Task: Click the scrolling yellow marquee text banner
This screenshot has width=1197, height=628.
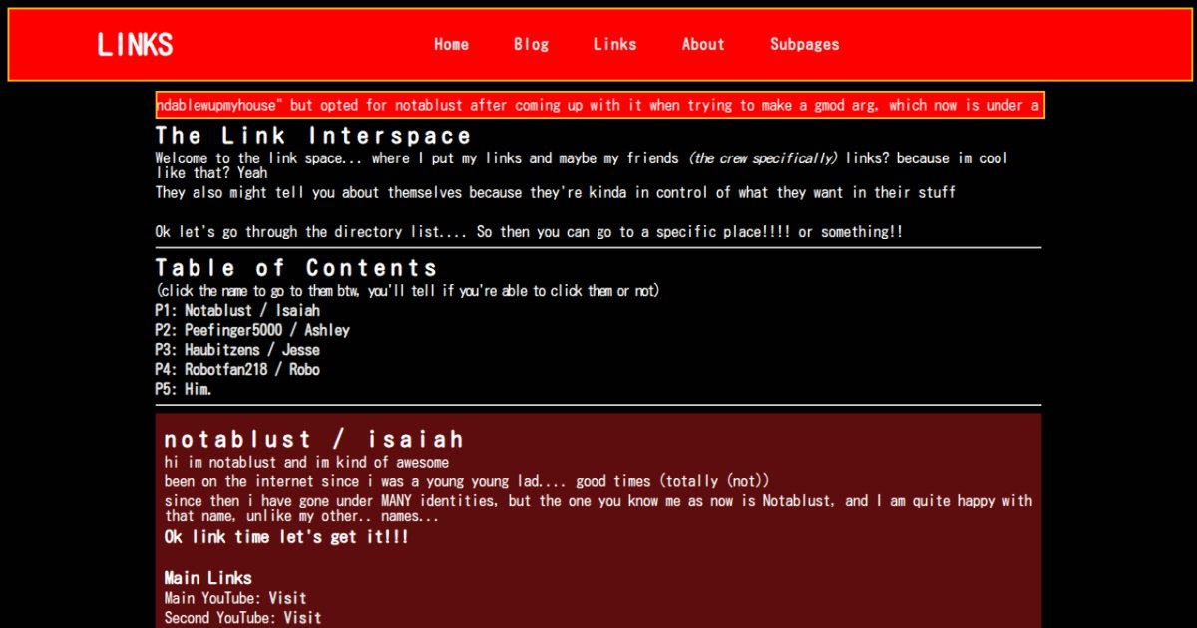Action: 598,105
